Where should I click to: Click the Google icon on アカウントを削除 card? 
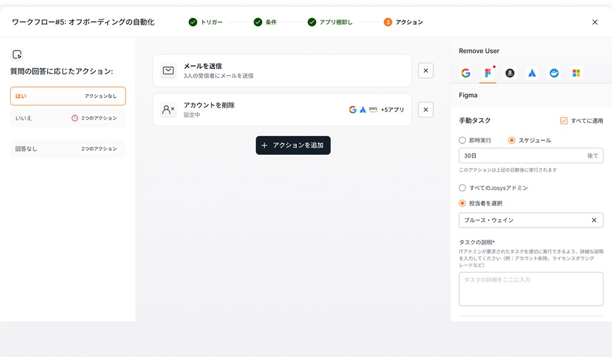[352, 109]
